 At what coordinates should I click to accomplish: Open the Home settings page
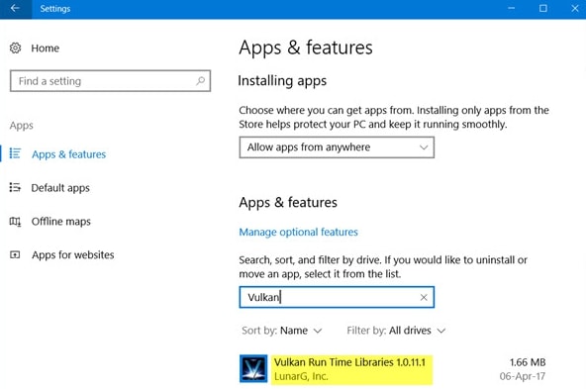click(x=45, y=49)
